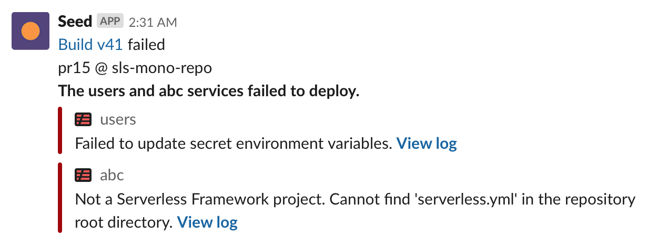The height and width of the screenshot is (245, 648).
Task: Click the word failed after Build v41
Action: 146,45
